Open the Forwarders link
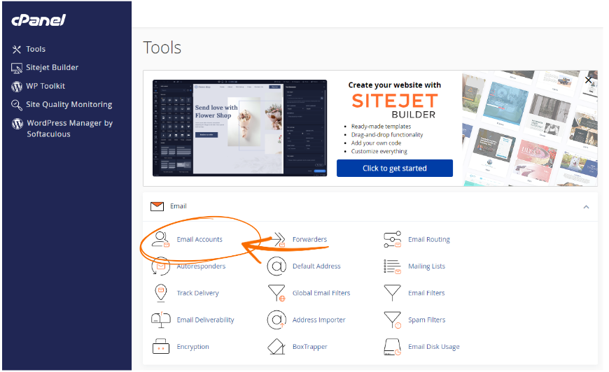 click(309, 240)
